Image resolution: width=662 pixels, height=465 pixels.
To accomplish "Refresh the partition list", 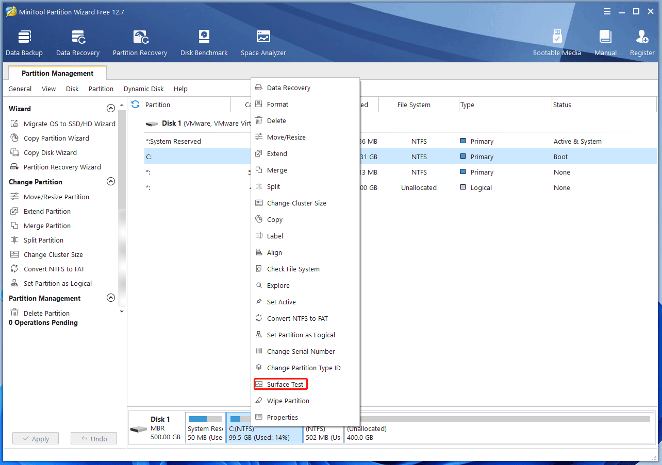I will coord(136,105).
